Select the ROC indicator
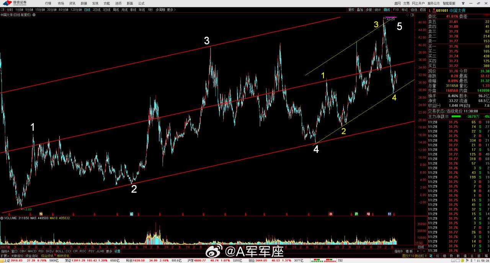This screenshot has width=490, height=263. click(83, 251)
